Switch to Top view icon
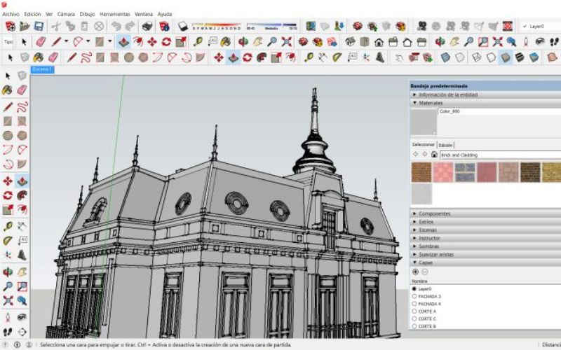561x350 pixels. pyautogui.click(x=364, y=42)
